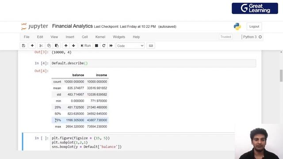Open the View menu
The image size is (283, 159).
(x=54, y=37)
